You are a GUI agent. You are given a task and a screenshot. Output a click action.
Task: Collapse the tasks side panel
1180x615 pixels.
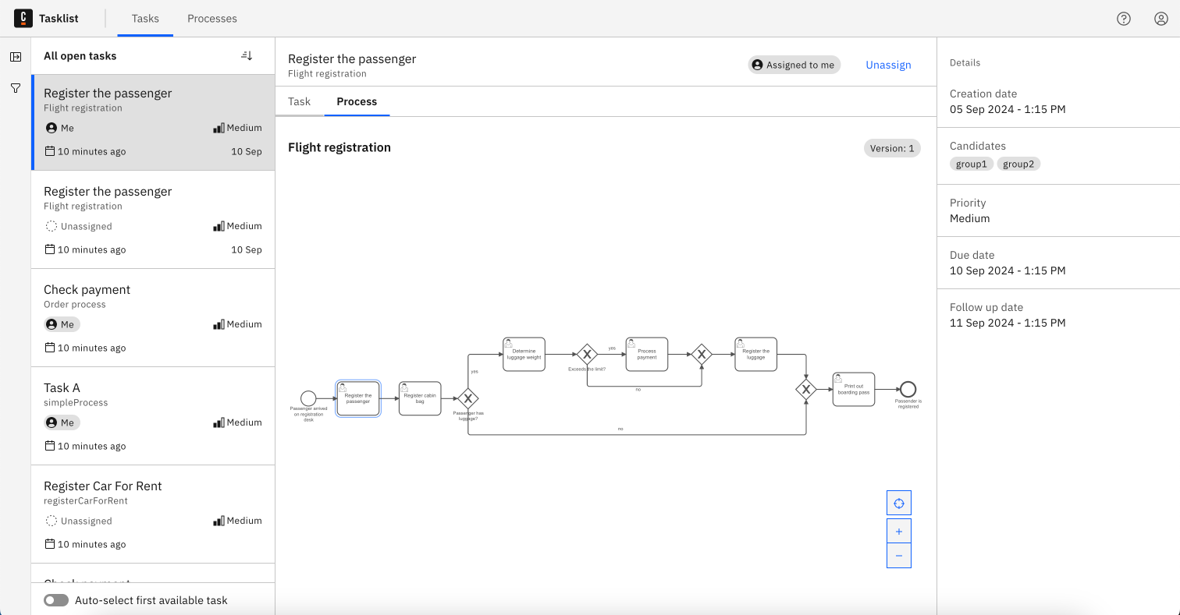click(x=15, y=56)
